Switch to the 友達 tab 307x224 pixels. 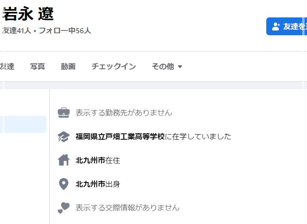click(7, 66)
